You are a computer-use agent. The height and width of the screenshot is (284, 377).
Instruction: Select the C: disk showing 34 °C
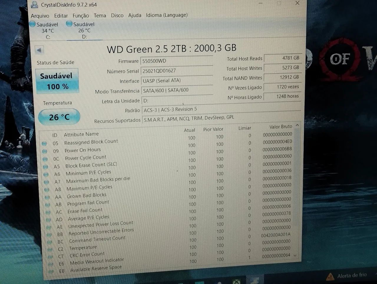(47, 31)
